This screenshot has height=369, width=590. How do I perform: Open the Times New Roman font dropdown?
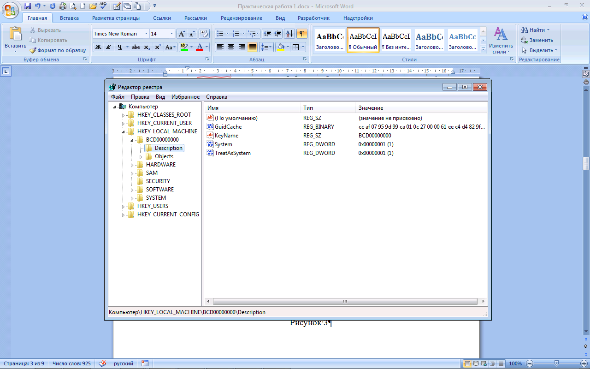pyautogui.click(x=146, y=34)
